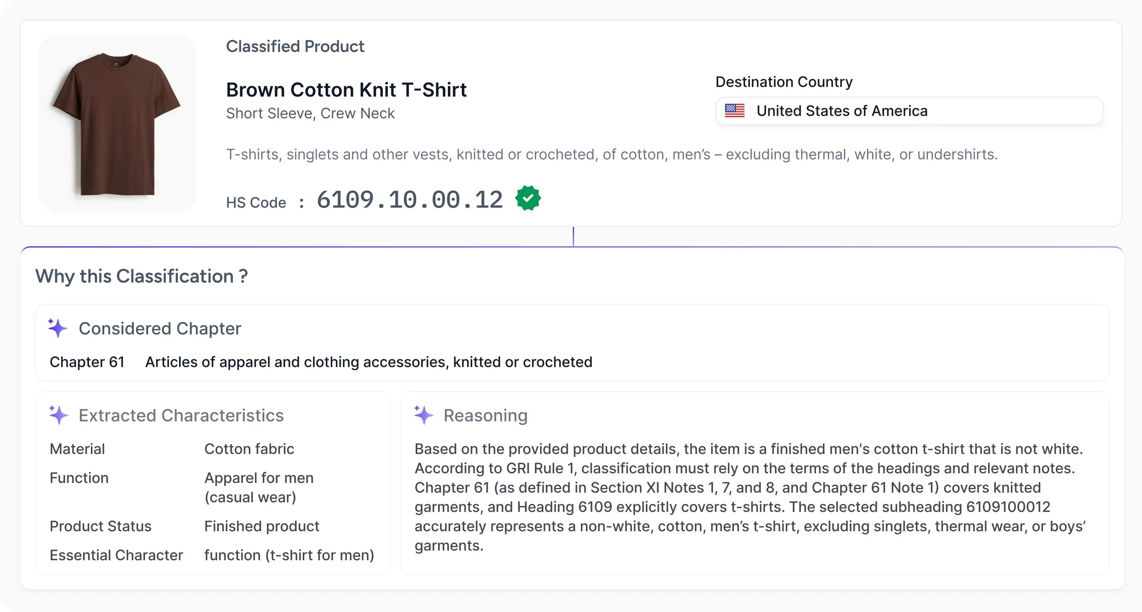Viewport: 1142px width, 612px height.
Task: Click sparkle icon beside Extracted Characteristics
Action: pos(58,415)
